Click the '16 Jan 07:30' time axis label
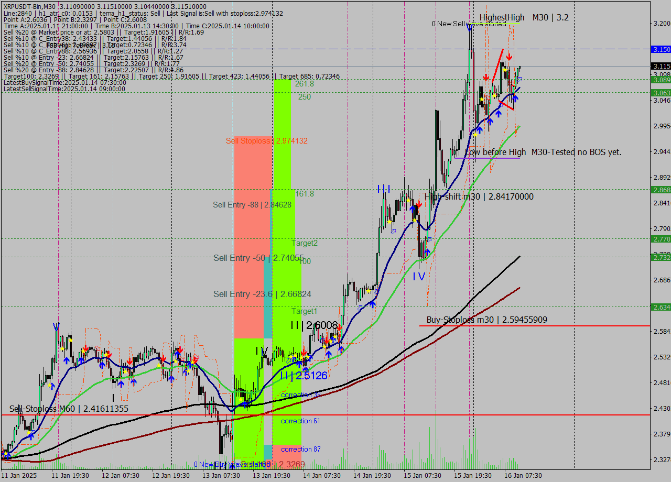 tap(523, 476)
